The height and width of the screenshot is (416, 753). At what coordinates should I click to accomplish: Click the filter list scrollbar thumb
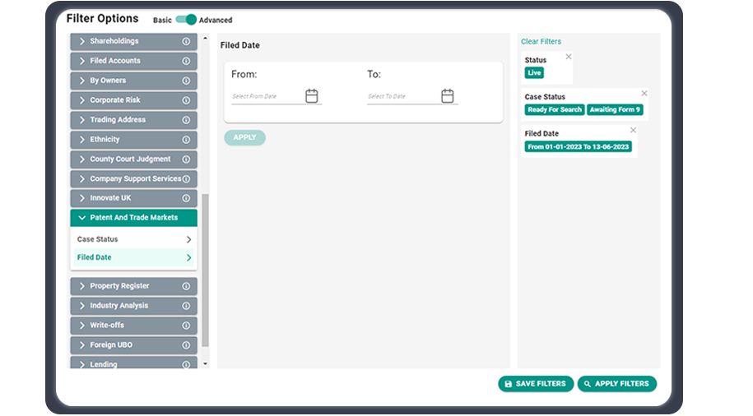click(206, 270)
